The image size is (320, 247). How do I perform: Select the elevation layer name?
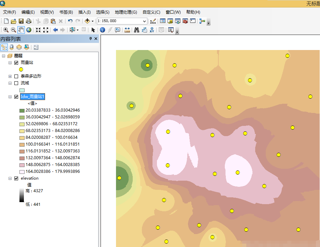point(30,178)
